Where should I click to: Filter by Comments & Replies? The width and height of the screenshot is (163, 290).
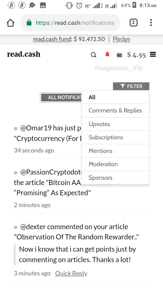click(x=115, y=110)
